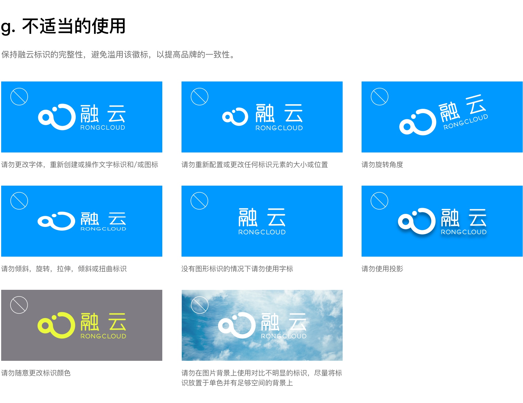Click the flattened cloud symbol in stretched logo
Image resolution: width=523 pixels, height=403 pixels.
[x=56, y=221]
